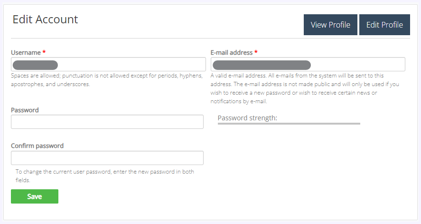Image resolution: width=421 pixels, height=224 pixels.
Task: Activate the Confirm password field
Action: pos(107,158)
